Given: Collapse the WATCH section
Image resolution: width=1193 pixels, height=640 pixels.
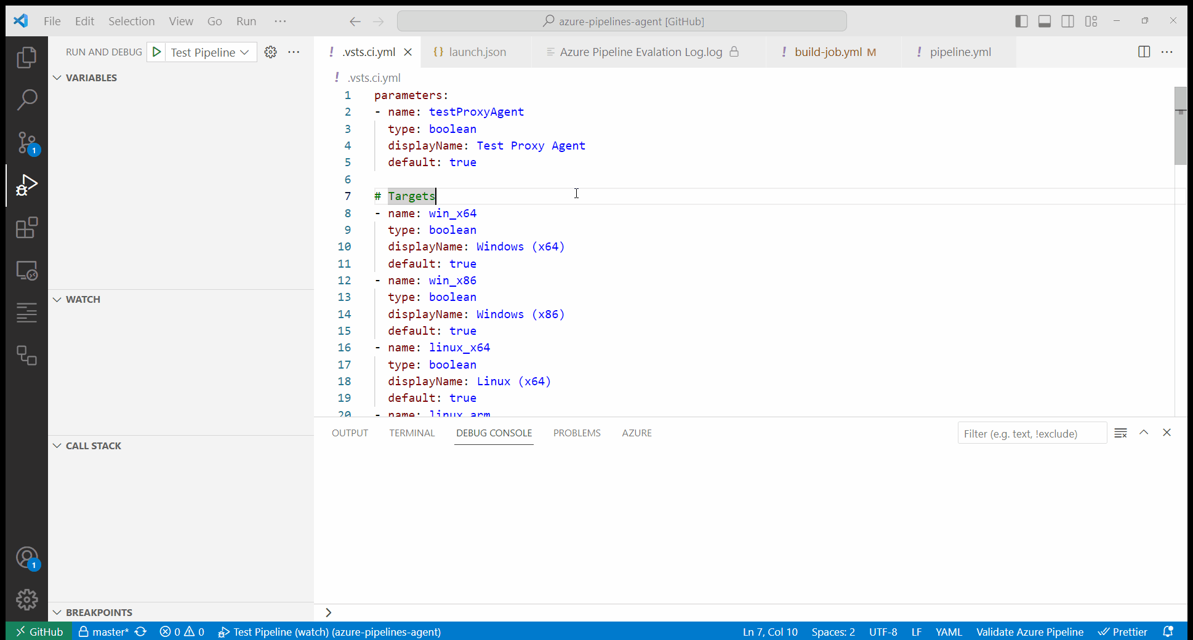Looking at the screenshot, I should (181, 299).
